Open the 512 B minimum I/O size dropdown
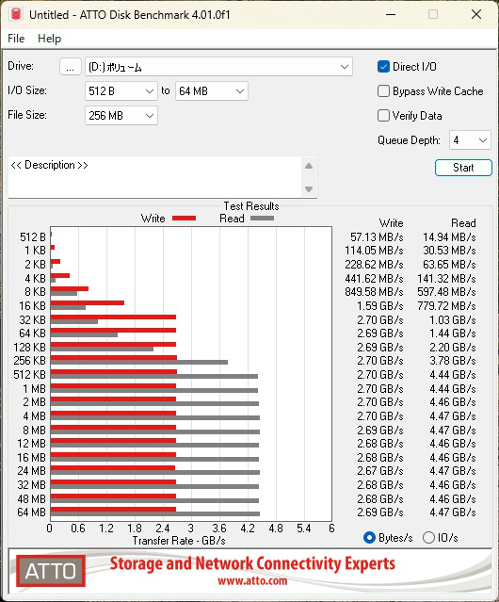The width and height of the screenshot is (499, 602). (121, 91)
